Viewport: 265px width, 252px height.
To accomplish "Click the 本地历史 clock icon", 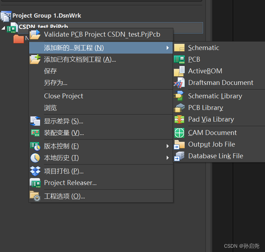I will click(35, 158).
